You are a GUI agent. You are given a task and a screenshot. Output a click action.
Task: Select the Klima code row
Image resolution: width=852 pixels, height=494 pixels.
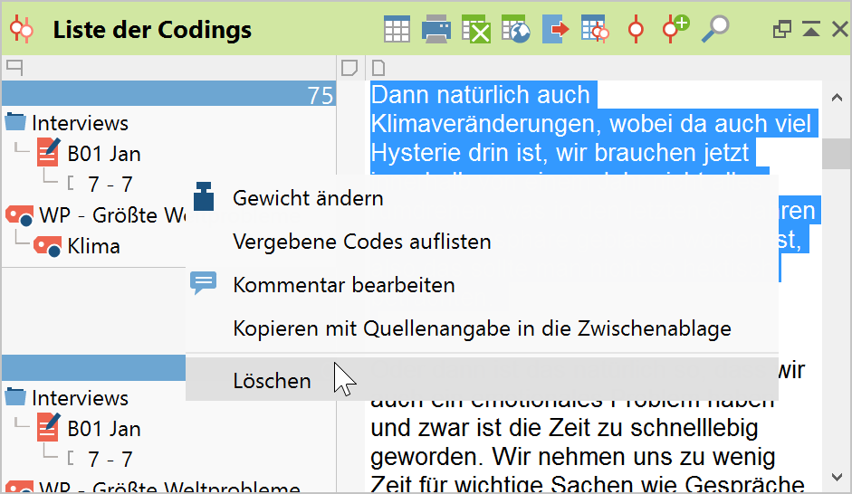(x=93, y=246)
